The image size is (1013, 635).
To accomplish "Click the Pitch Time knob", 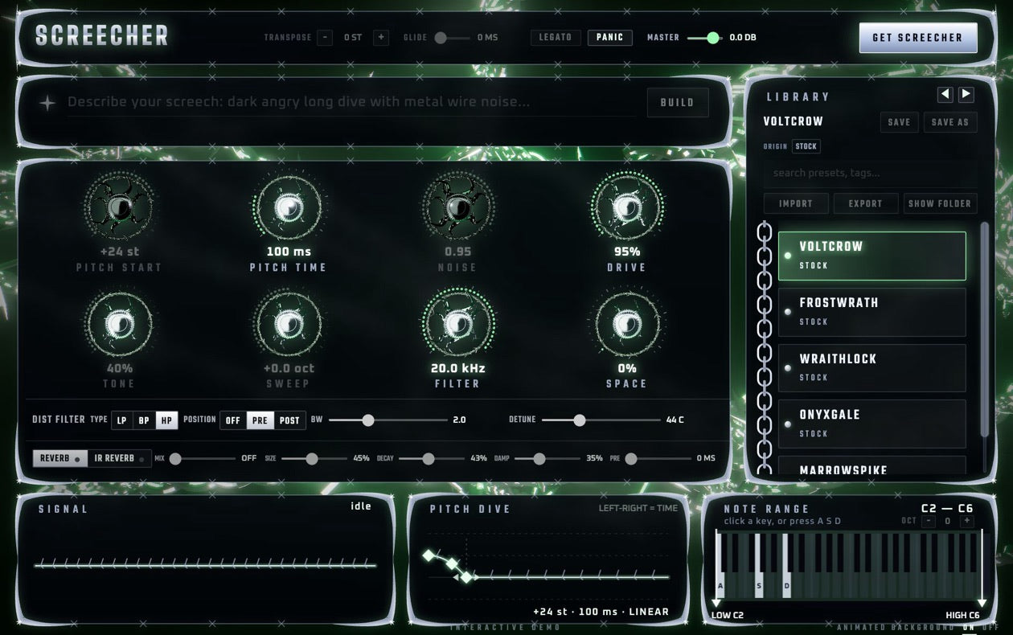I will click(288, 208).
